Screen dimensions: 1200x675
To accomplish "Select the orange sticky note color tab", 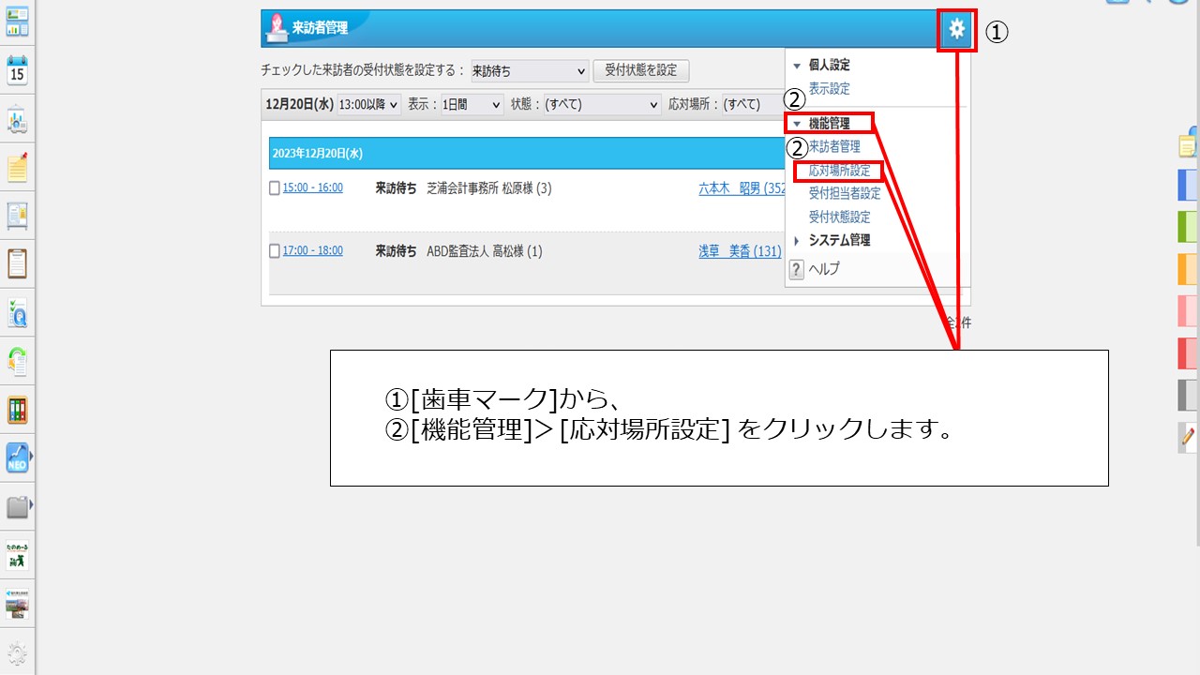I will tap(1188, 269).
